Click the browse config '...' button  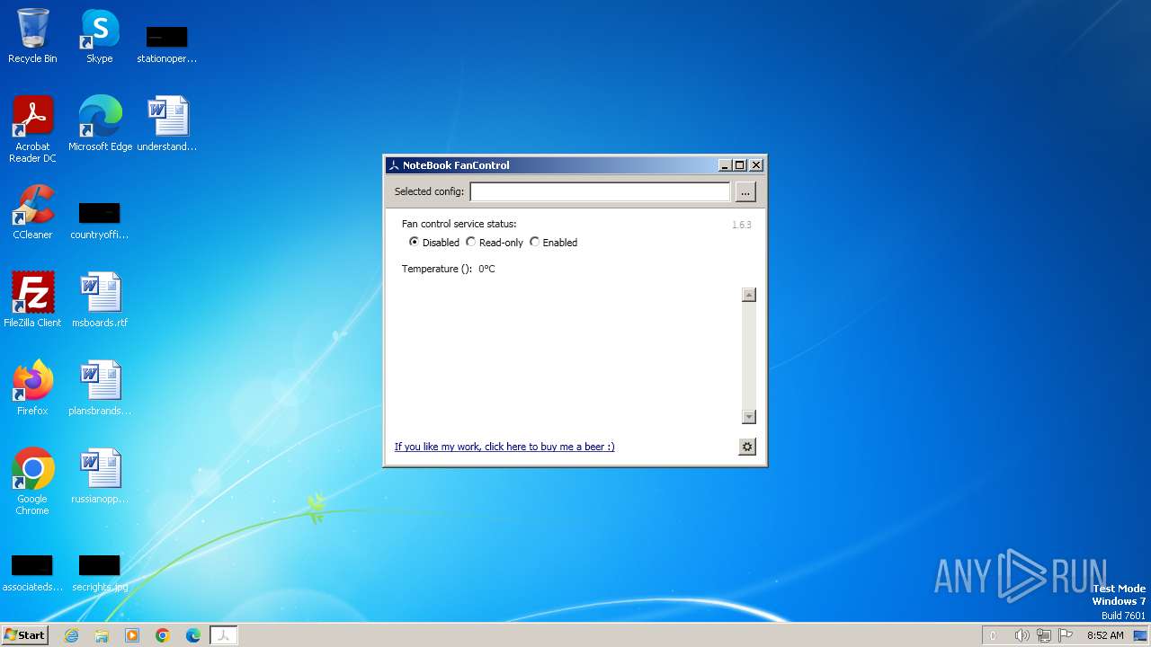pyautogui.click(x=745, y=191)
